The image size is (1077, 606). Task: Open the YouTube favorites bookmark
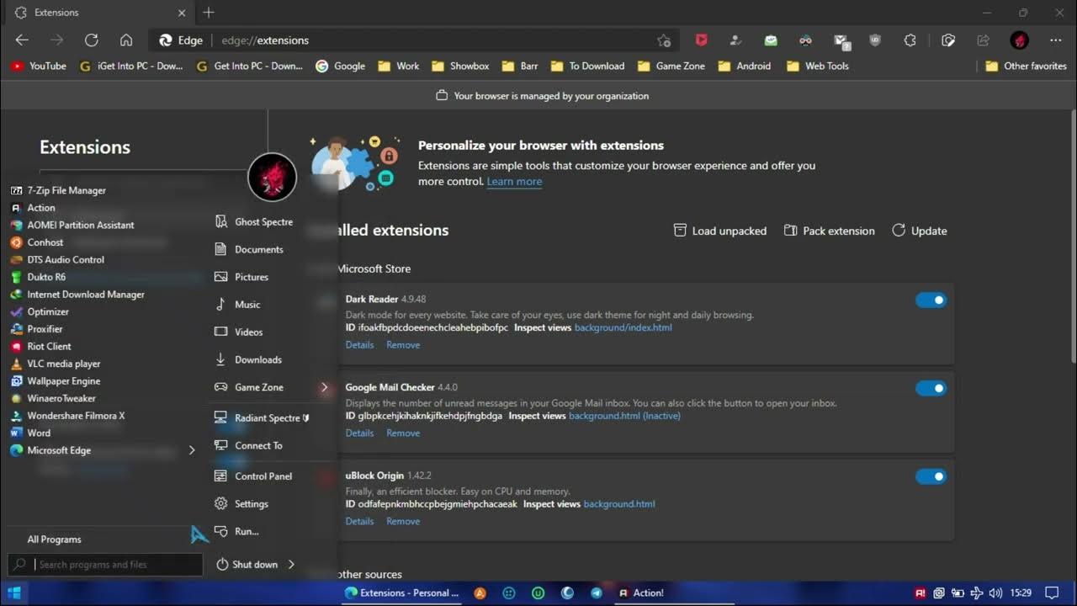click(39, 66)
